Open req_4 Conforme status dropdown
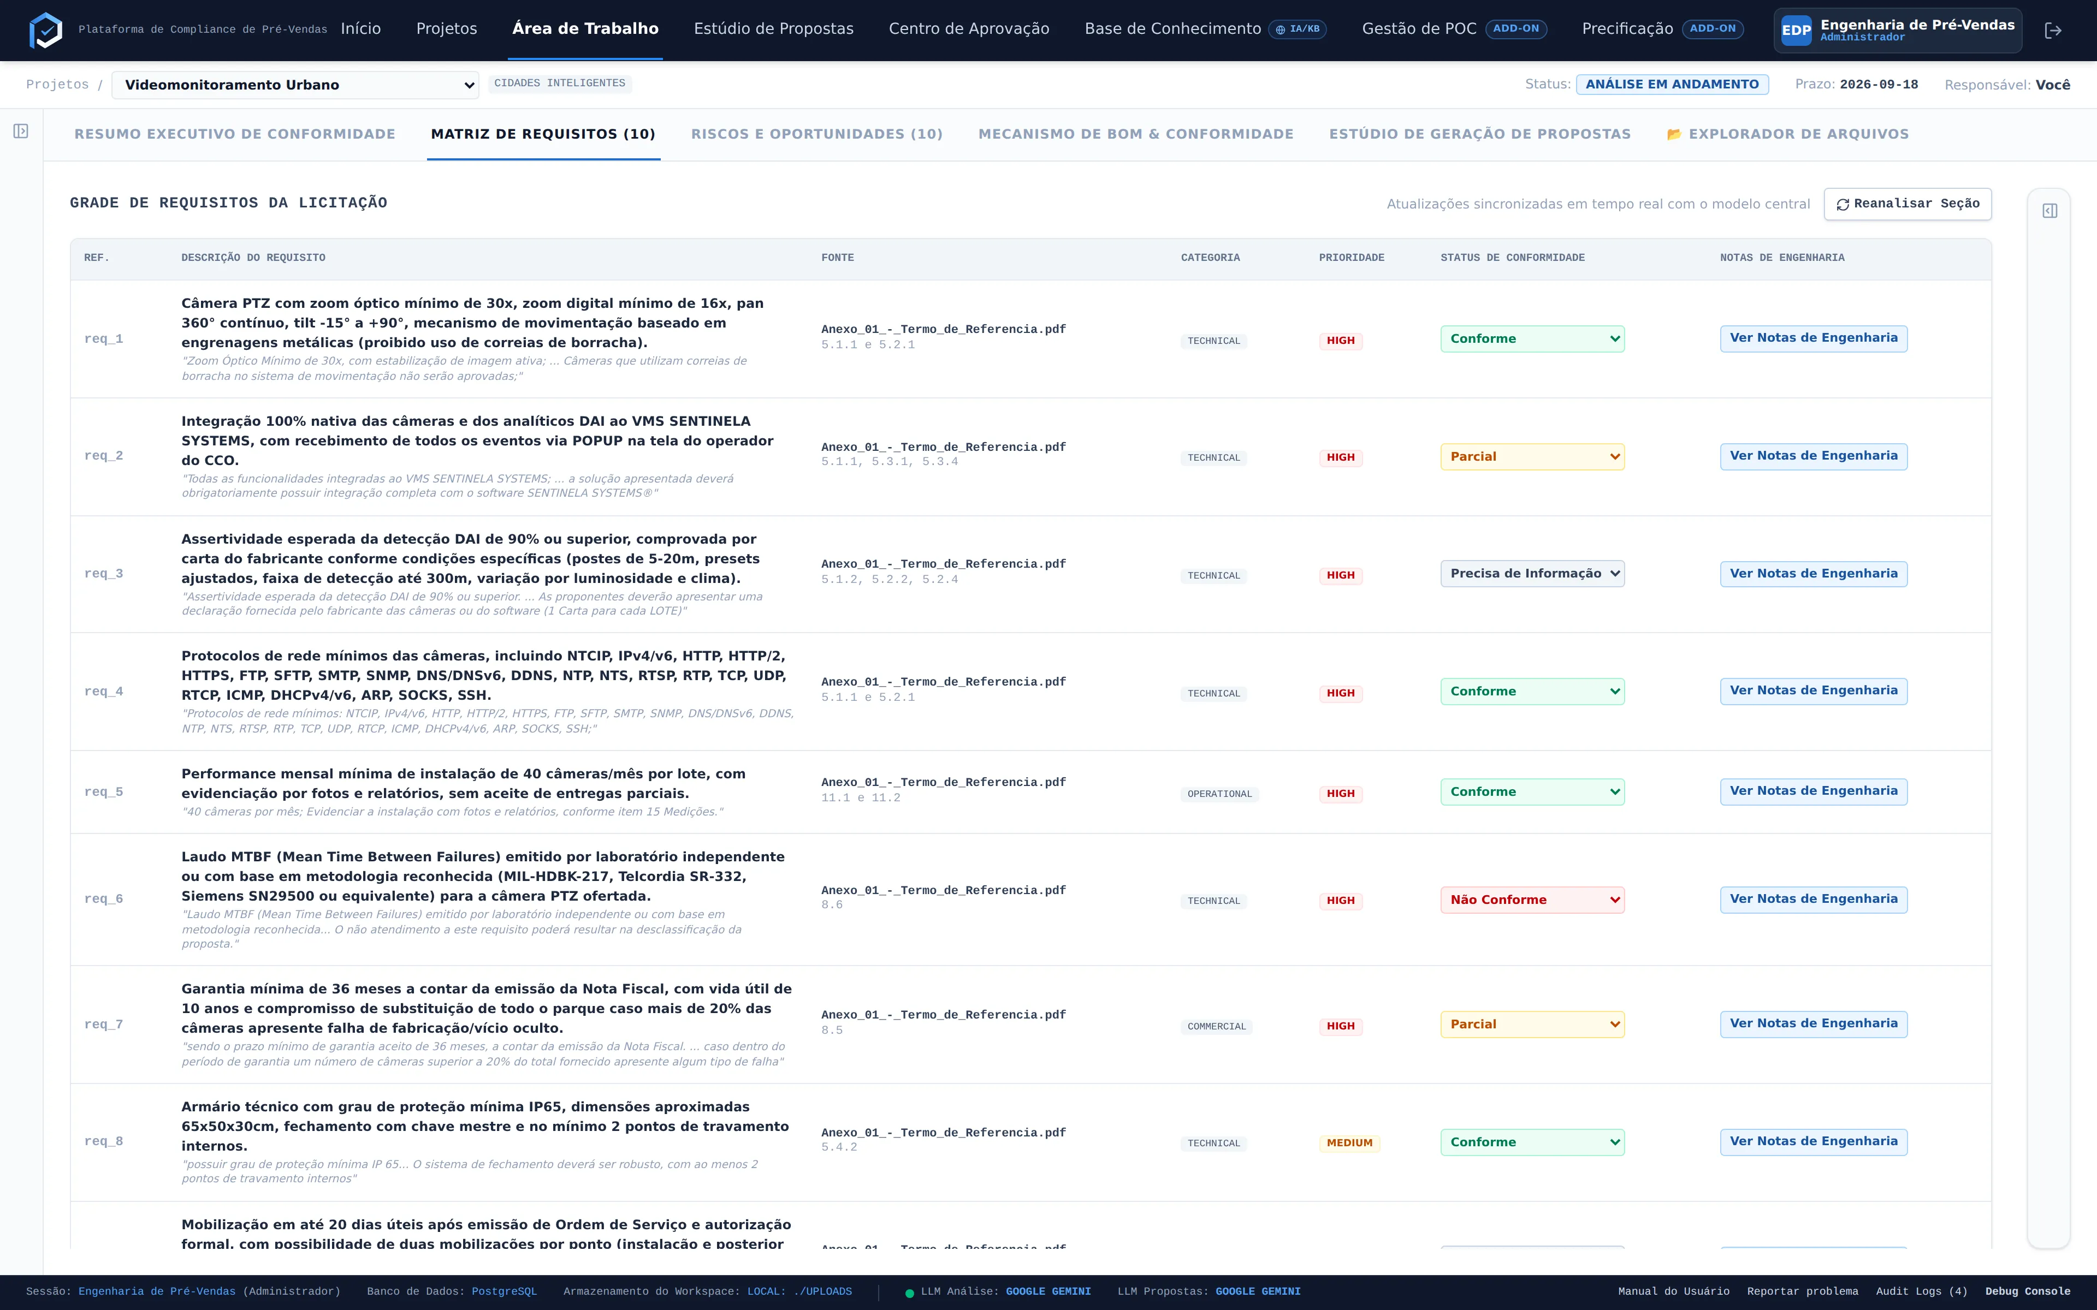Viewport: 2097px width, 1310px height. (x=1532, y=692)
